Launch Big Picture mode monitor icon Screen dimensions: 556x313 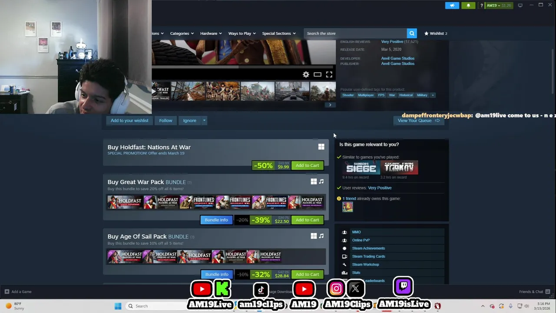coord(520,5)
